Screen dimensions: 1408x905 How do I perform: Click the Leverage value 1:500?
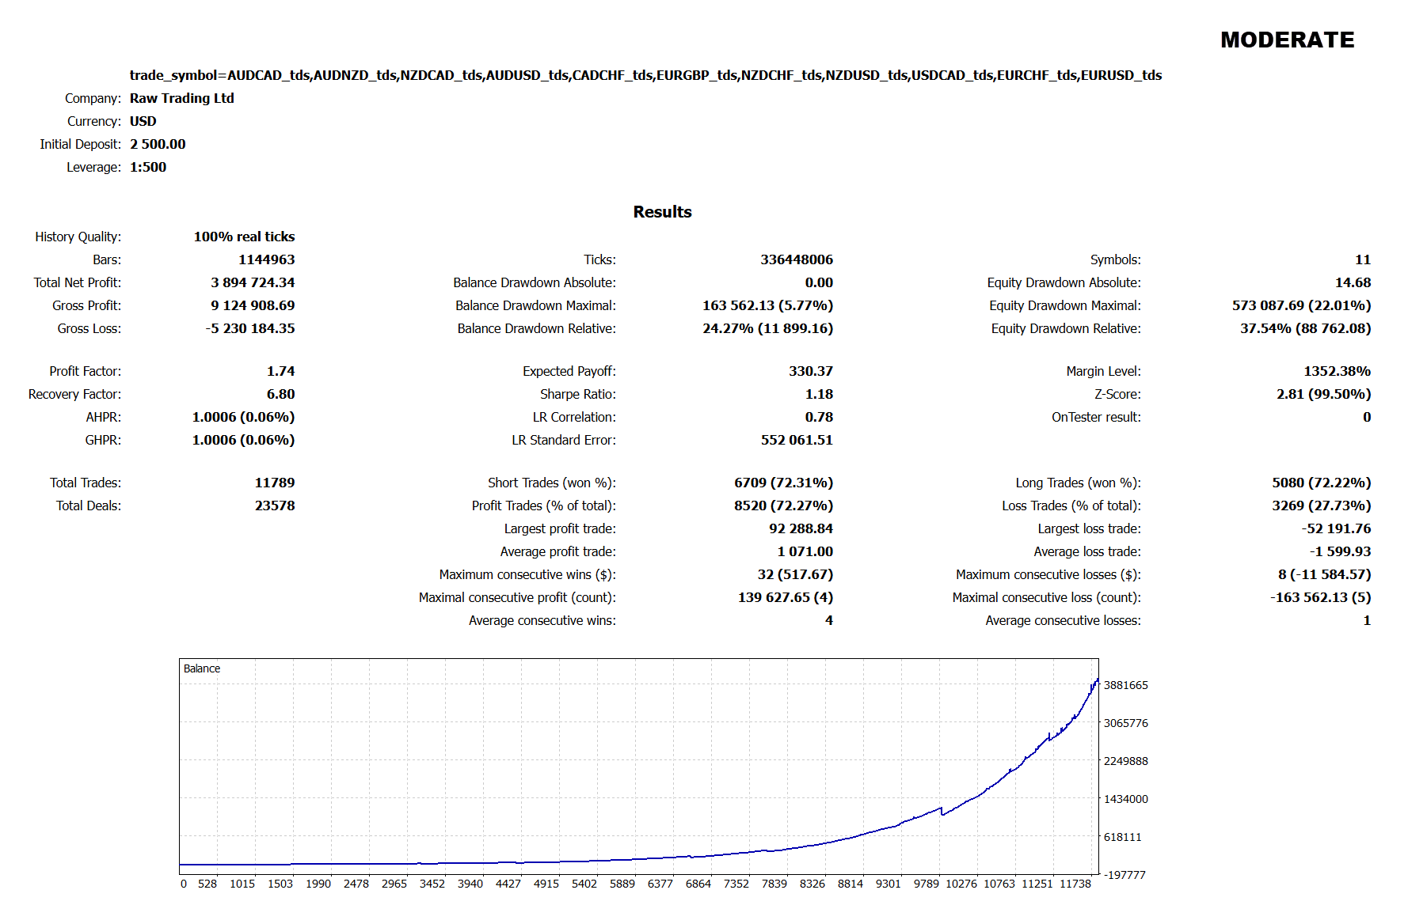[x=148, y=167]
